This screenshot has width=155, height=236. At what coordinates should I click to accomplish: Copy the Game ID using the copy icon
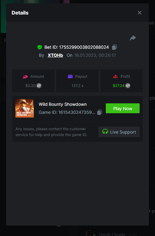coord(100,112)
